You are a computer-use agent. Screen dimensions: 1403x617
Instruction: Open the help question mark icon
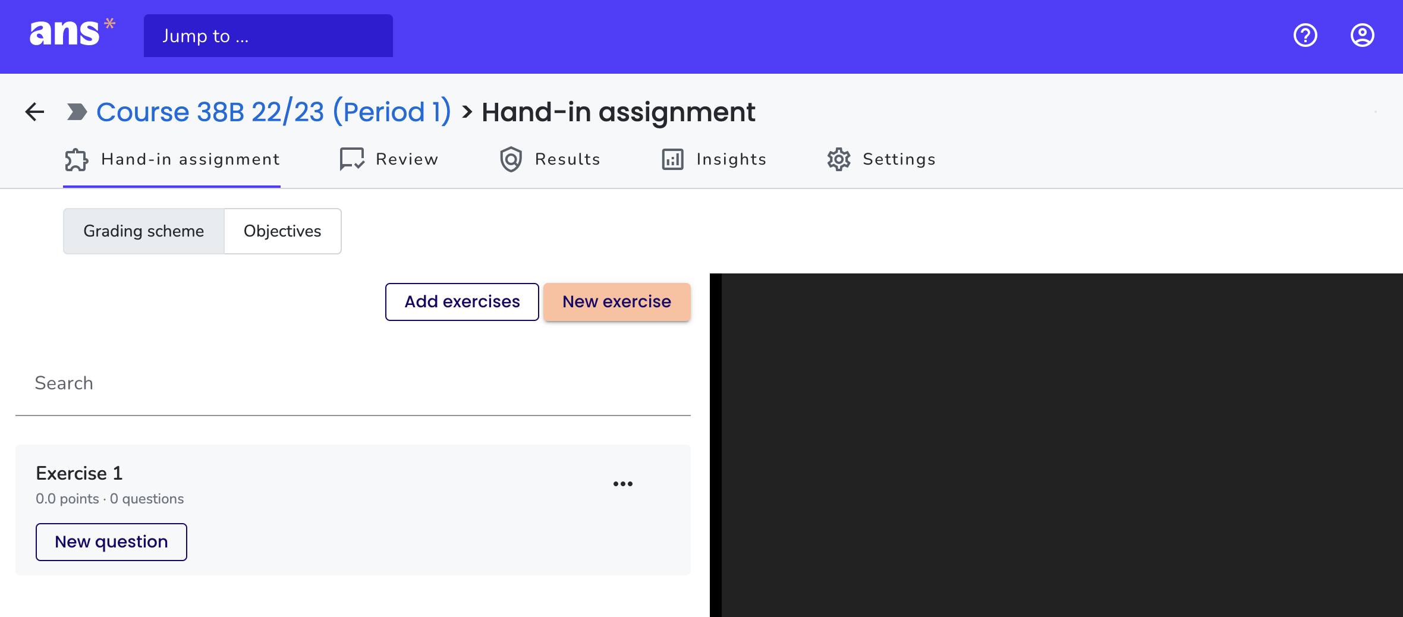tap(1305, 36)
